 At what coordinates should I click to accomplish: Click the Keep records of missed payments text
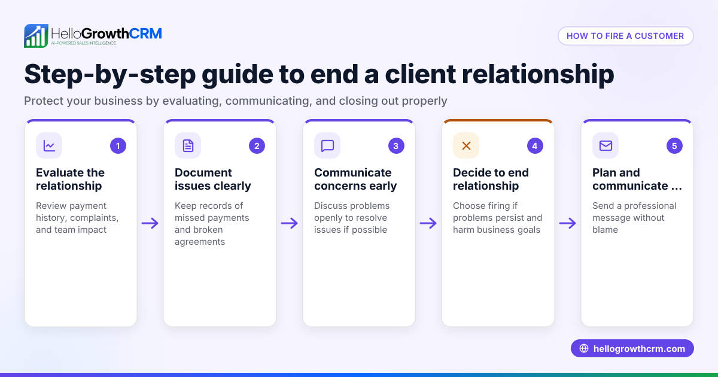click(212, 224)
